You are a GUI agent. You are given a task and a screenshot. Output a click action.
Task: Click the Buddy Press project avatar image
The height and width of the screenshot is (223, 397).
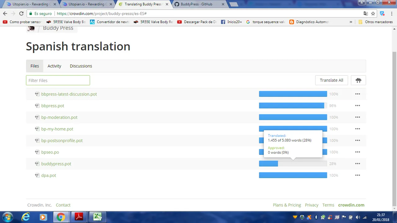pos(31,28)
